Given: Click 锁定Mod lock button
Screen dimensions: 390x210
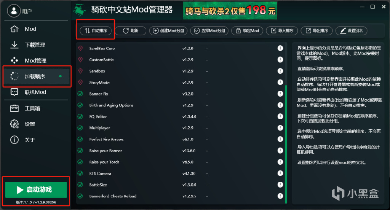Looking at the screenshot, I should [x=247, y=30].
